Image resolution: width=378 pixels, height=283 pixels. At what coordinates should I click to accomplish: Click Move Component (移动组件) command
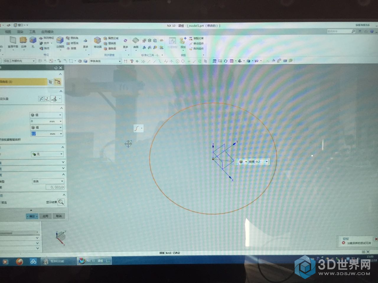point(196,44)
